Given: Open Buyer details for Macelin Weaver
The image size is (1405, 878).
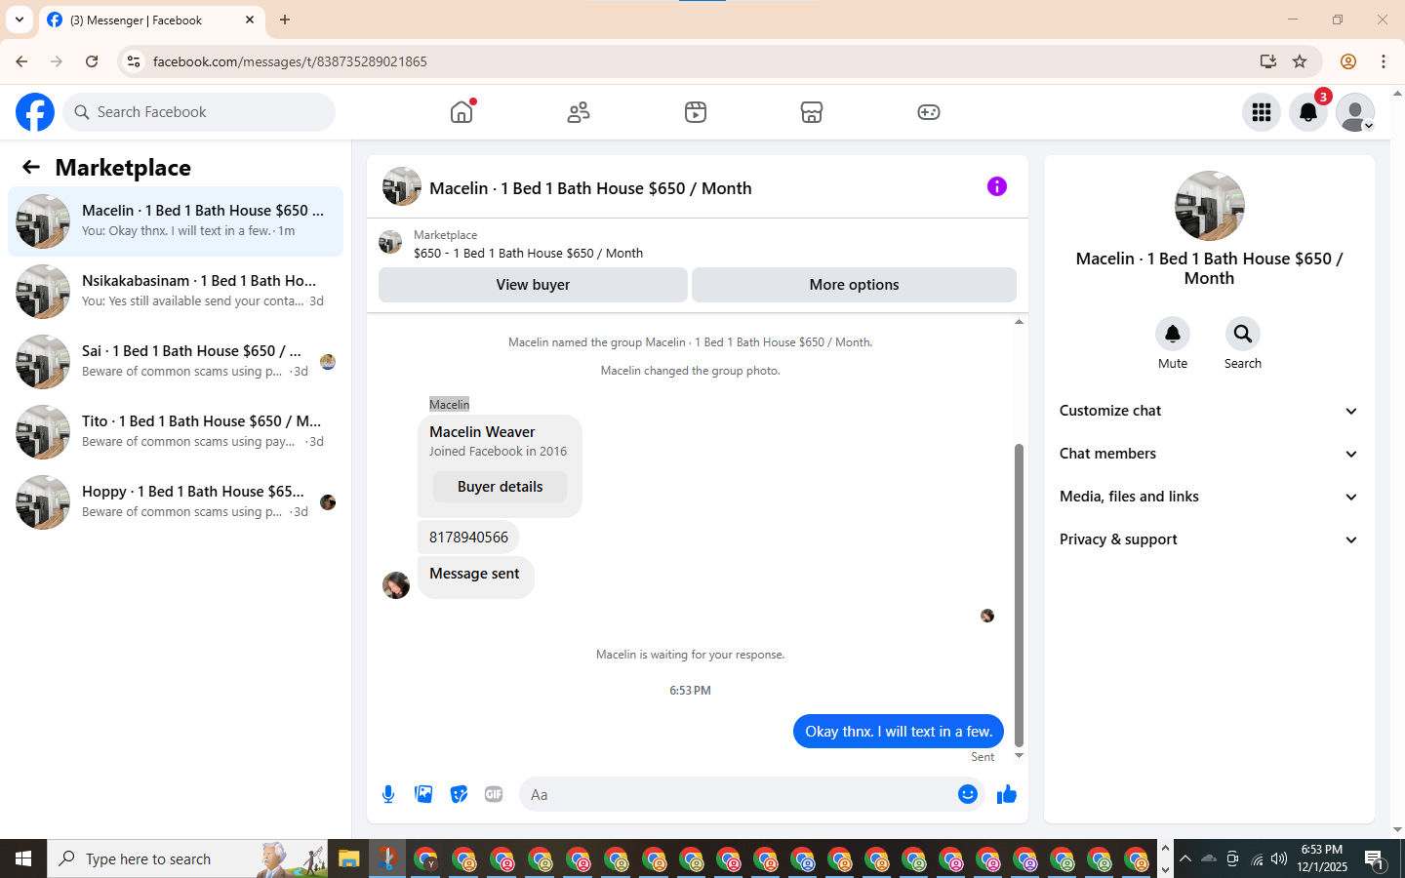Looking at the screenshot, I should point(500,487).
